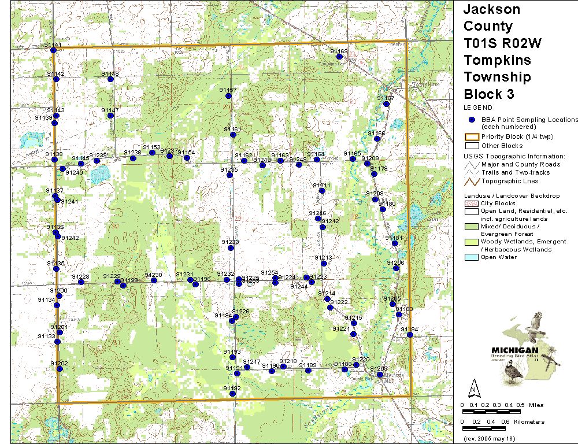Screen dimensions: 578x444
Task: Select the Woody Wetlands legend swatch
Action: point(472,242)
